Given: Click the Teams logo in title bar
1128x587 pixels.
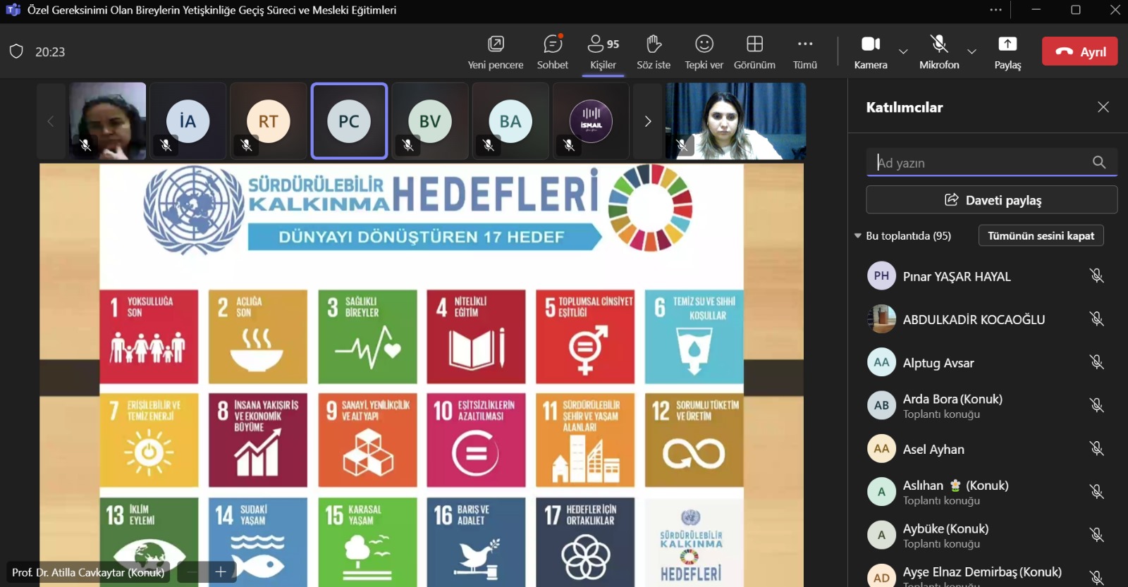Looking at the screenshot, I should (13, 10).
